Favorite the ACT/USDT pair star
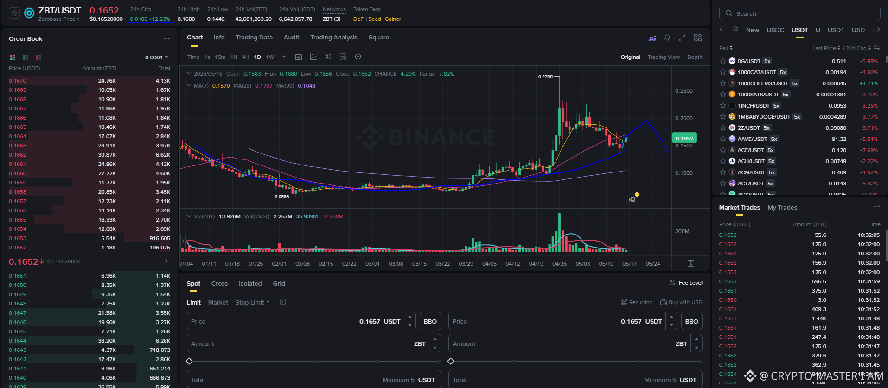Screen dimensions: 888x388 (x=722, y=183)
